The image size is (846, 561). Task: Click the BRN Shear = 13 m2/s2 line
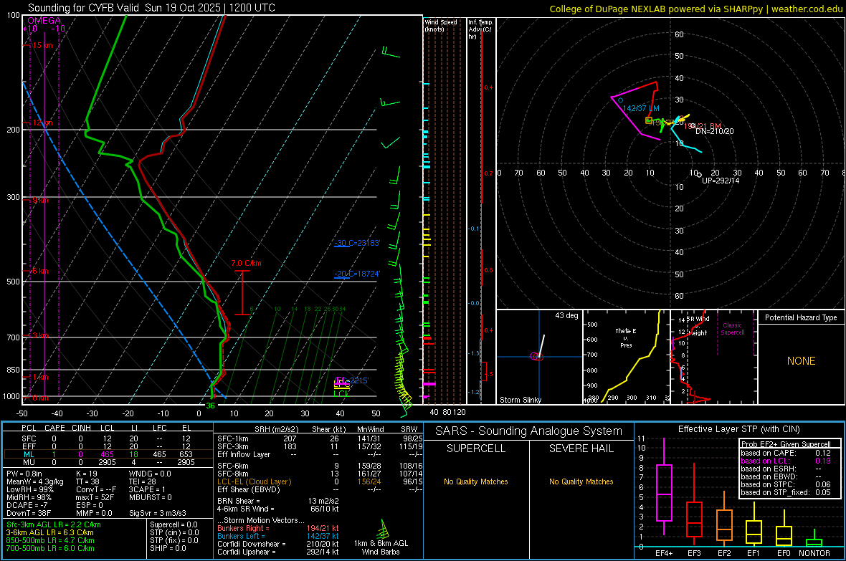(278, 501)
